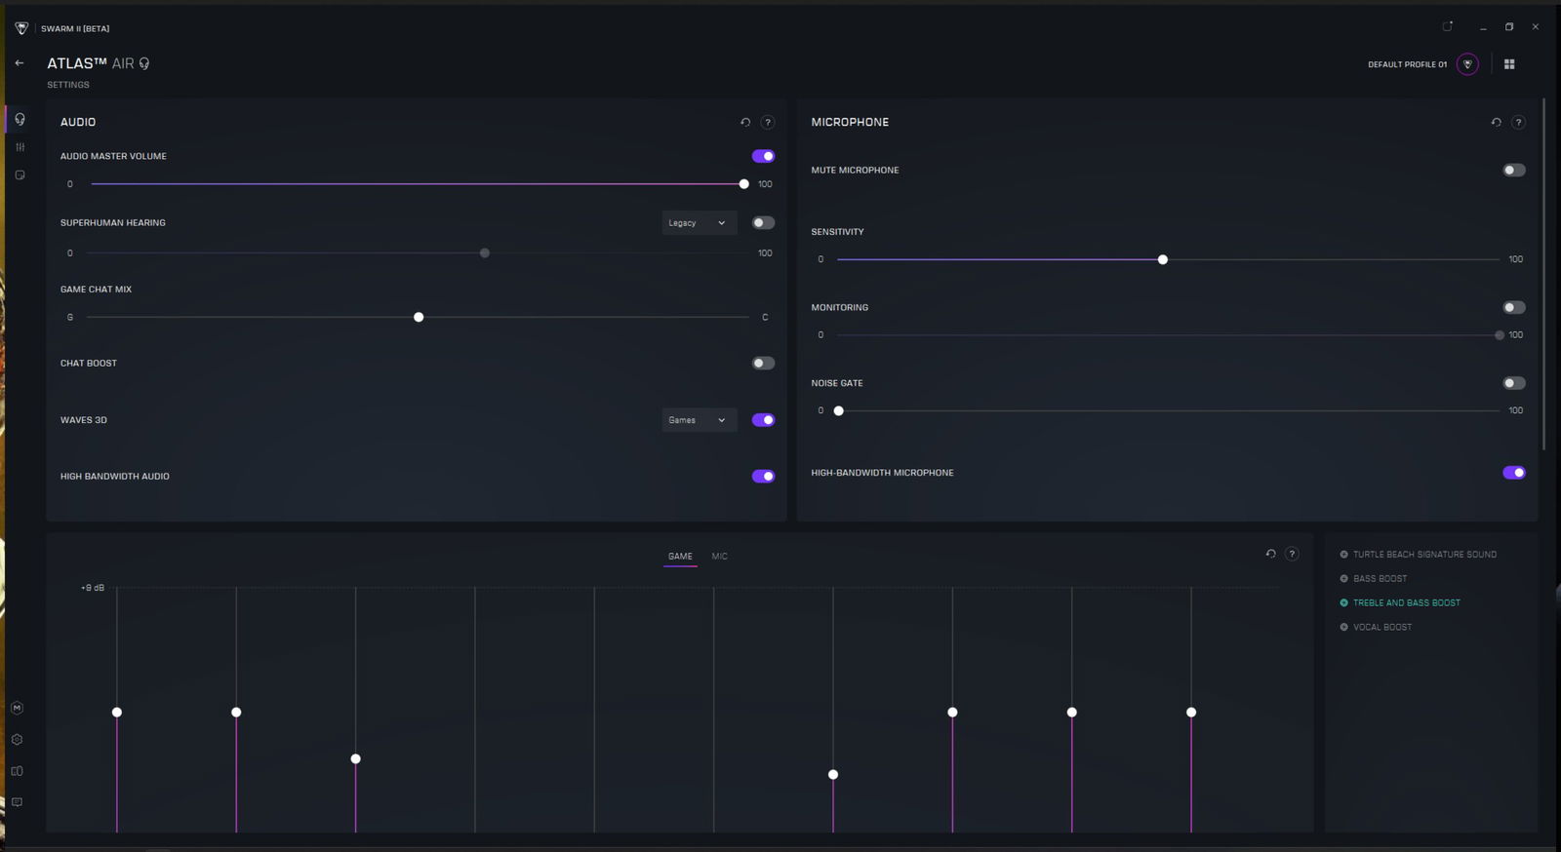Image resolution: width=1561 pixels, height=852 pixels.
Task: Choose the Bass Boost preset
Action: point(1380,579)
